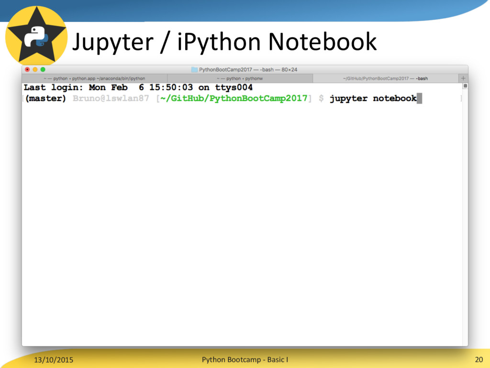Image resolution: width=490 pixels, height=368 pixels.
Task: Click the red close button of Terminal window
Action: pyautogui.click(x=27, y=69)
